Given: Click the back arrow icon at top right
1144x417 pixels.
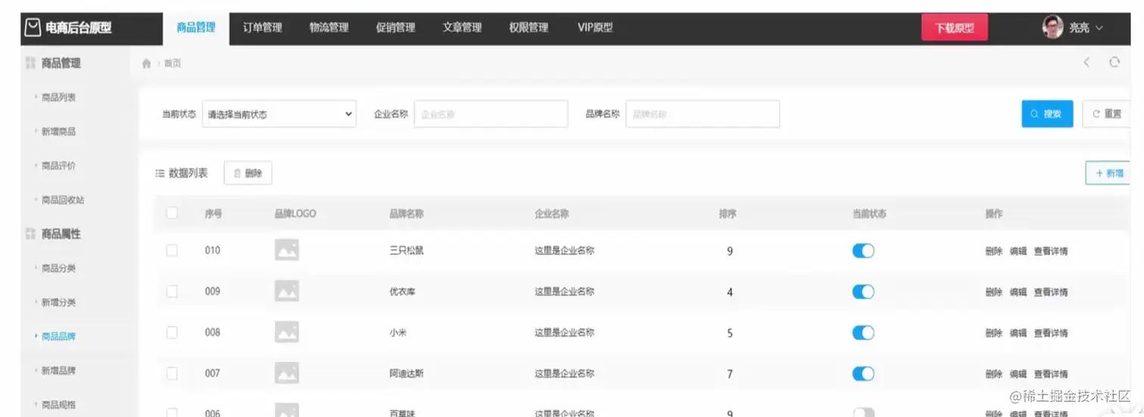Looking at the screenshot, I should (x=1086, y=63).
